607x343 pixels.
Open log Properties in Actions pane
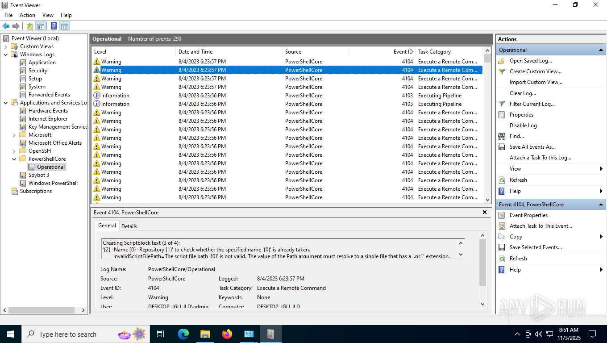521,115
